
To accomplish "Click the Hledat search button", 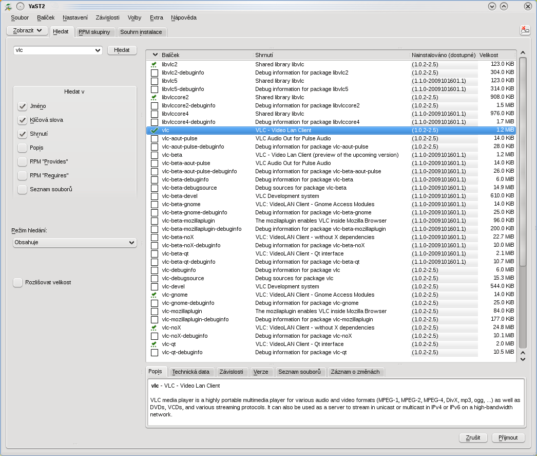I will click(122, 50).
